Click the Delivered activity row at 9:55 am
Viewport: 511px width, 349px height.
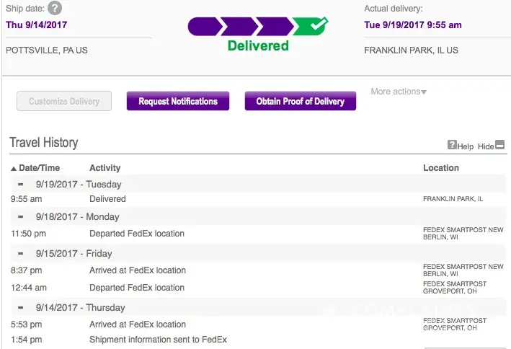[107, 198]
